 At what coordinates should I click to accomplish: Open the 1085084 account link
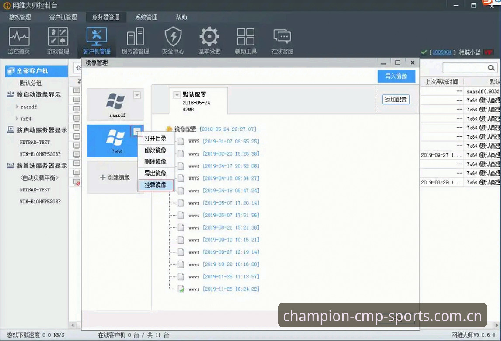click(x=442, y=52)
